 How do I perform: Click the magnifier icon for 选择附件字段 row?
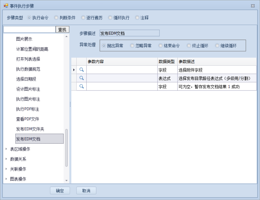(x=82, y=70)
